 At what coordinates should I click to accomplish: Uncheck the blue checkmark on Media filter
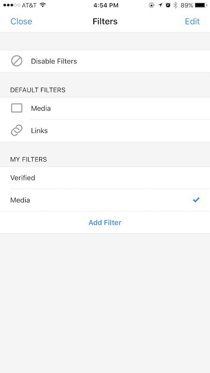(x=196, y=200)
